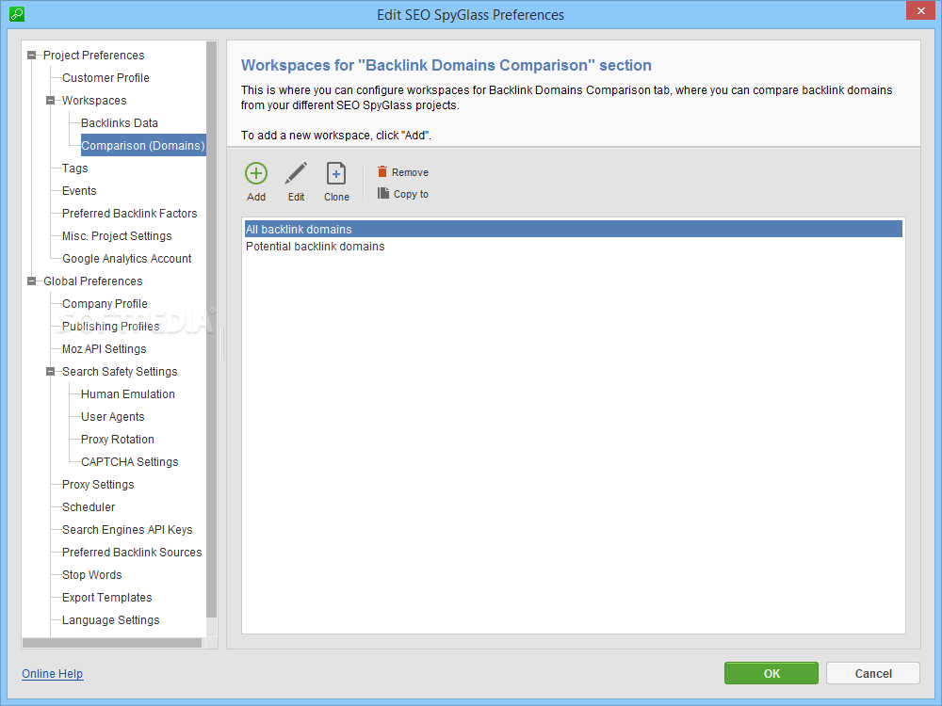The width and height of the screenshot is (942, 706).
Task: Click the Clone workspace icon
Action: pos(336,173)
